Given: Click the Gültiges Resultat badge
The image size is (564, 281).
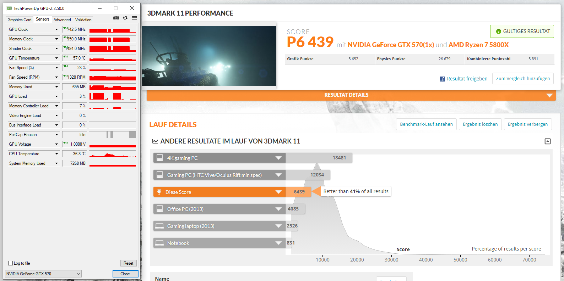Looking at the screenshot, I should point(522,32).
